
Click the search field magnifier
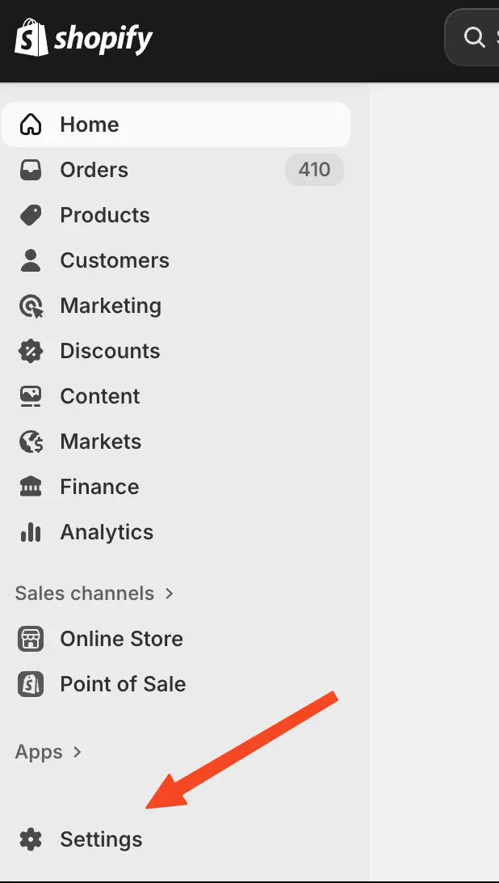pyautogui.click(x=472, y=37)
